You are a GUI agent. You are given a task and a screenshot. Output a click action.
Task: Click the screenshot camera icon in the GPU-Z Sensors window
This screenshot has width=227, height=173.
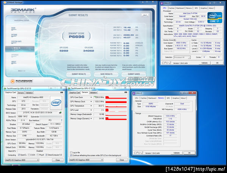pyautogui.click(x=126, y=92)
